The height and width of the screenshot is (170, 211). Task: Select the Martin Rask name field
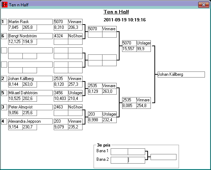click(30, 22)
